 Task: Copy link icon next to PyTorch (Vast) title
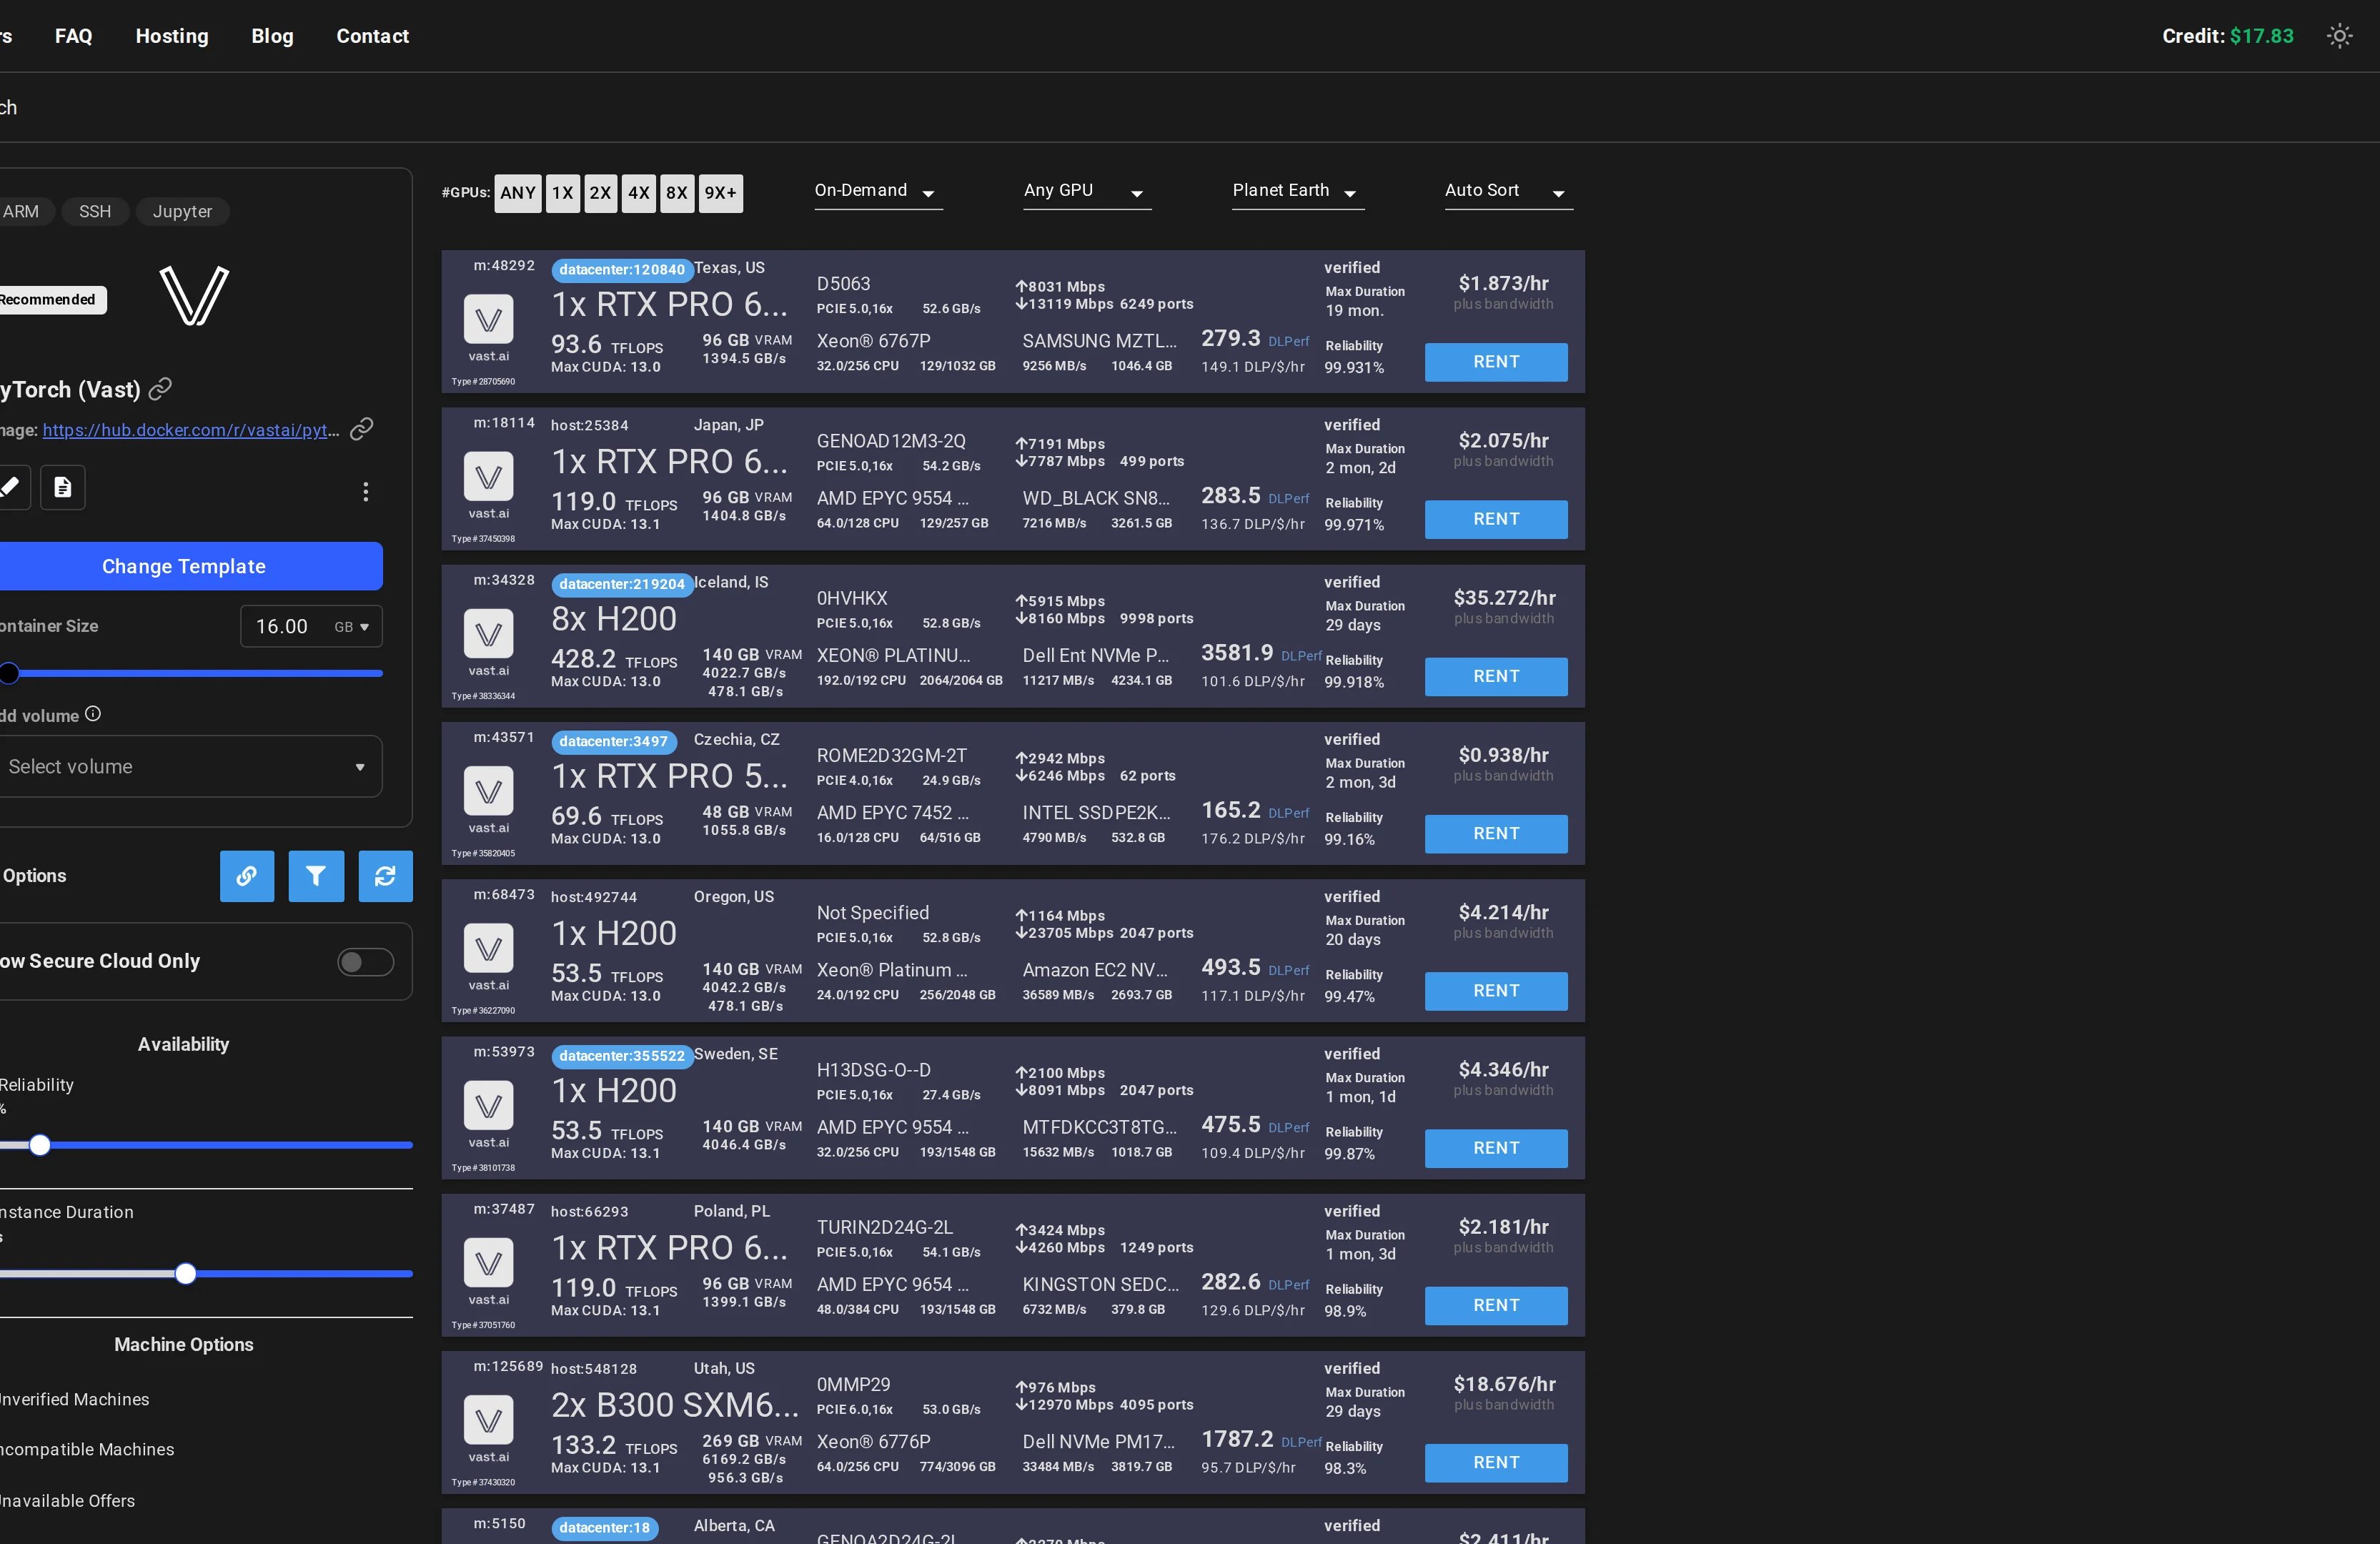[x=160, y=389]
